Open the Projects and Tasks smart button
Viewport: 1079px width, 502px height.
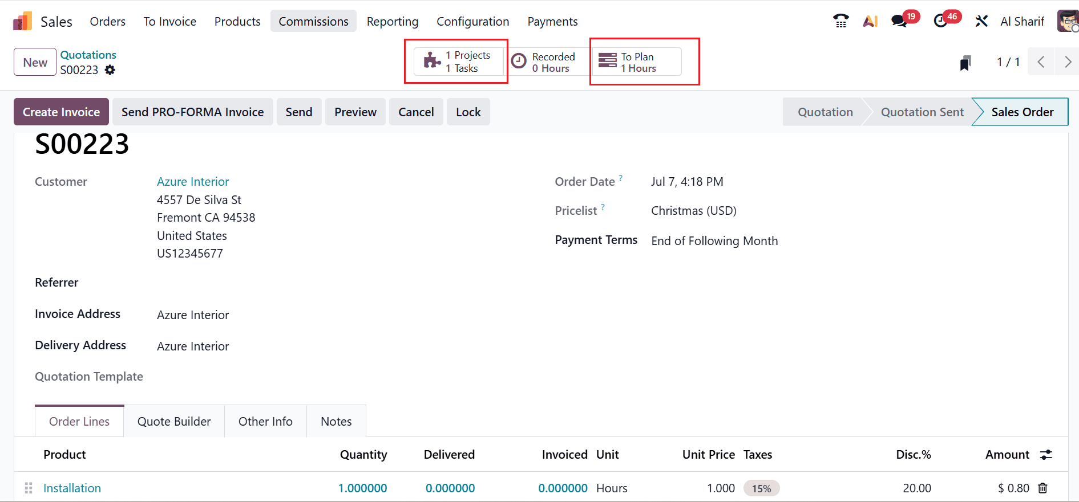pyautogui.click(x=459, y=62)
